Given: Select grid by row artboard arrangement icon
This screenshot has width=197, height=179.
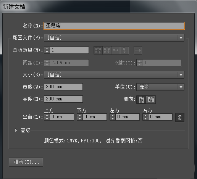Looking at the screenshot, I should (x=98, y=50).
